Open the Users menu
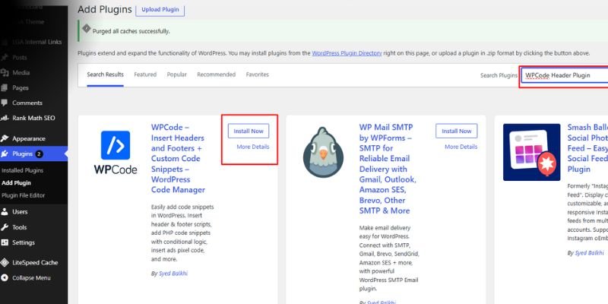 pos(20,212)
